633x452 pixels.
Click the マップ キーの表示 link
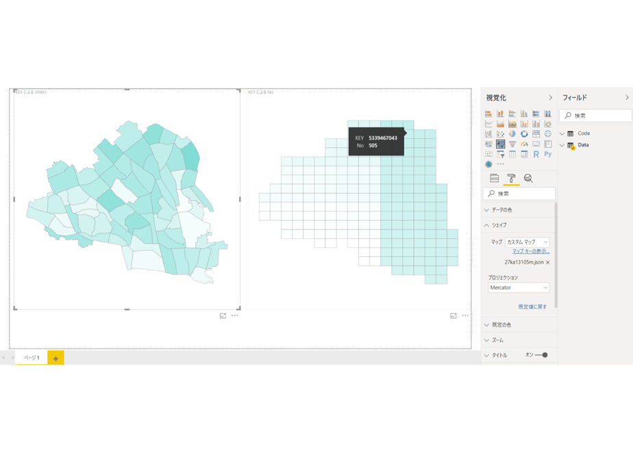point(531,251)
